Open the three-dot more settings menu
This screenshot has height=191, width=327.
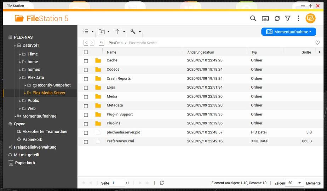298,18
